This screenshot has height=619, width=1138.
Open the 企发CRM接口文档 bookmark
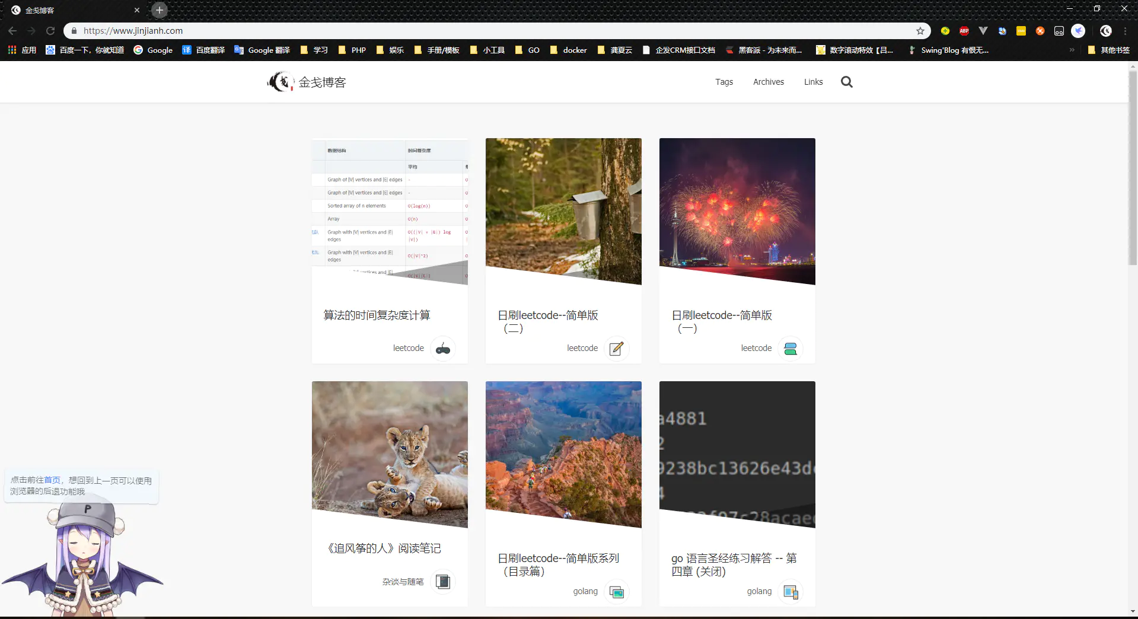(x=678, y=50)
